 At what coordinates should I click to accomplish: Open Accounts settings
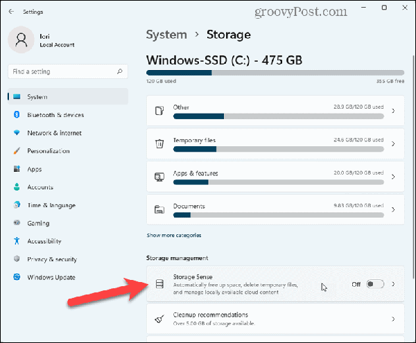click(x=68, y=187)
